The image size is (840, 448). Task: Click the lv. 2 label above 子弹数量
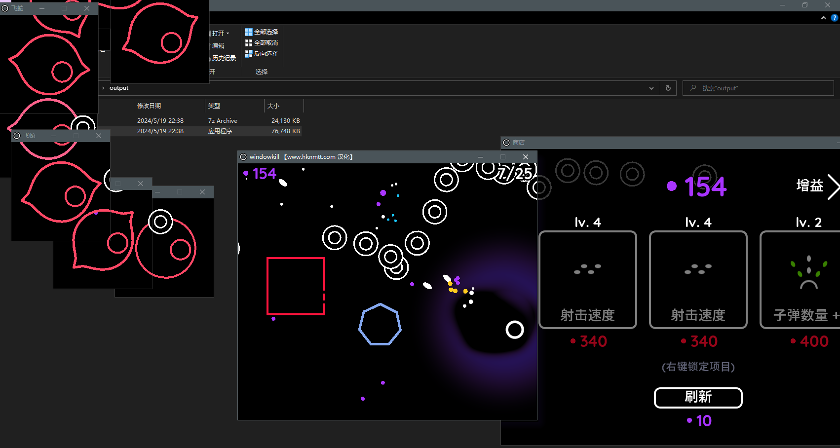coord(809,223)
